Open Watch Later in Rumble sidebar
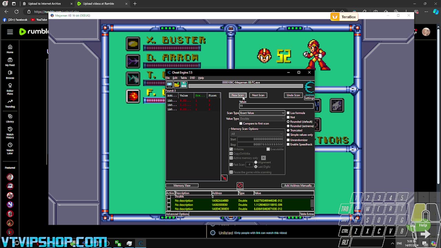The height and width of the screenshot is (248, 441). [x=10, y=148]
